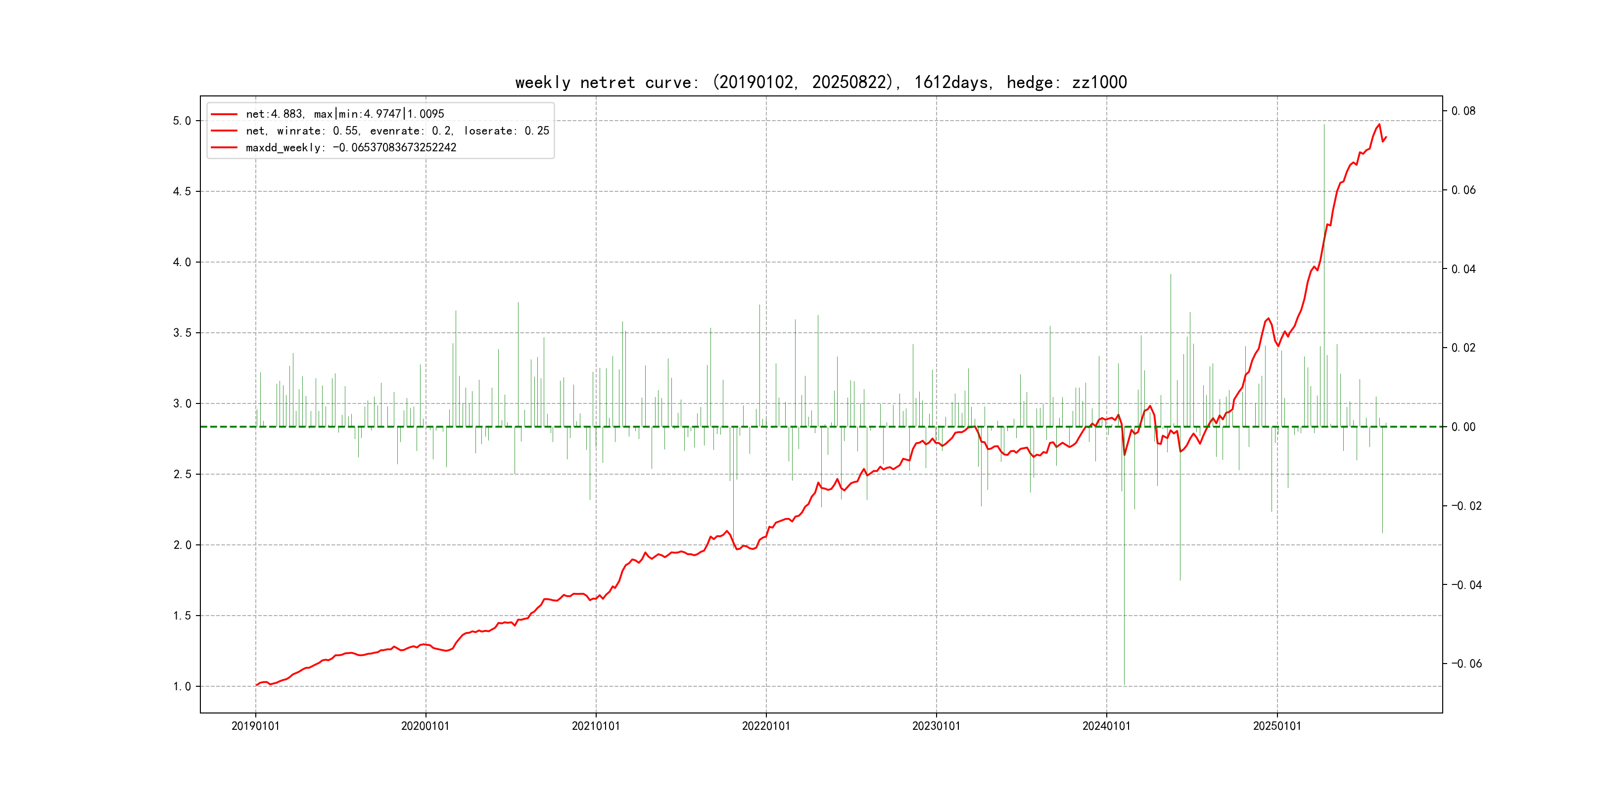
Task: Click the 20250101 x-axis label
Action: [1277, 726]
